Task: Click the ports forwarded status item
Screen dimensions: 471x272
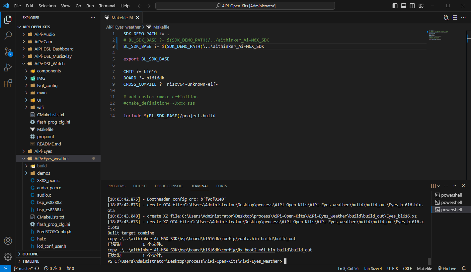Action: coord(70,268)
